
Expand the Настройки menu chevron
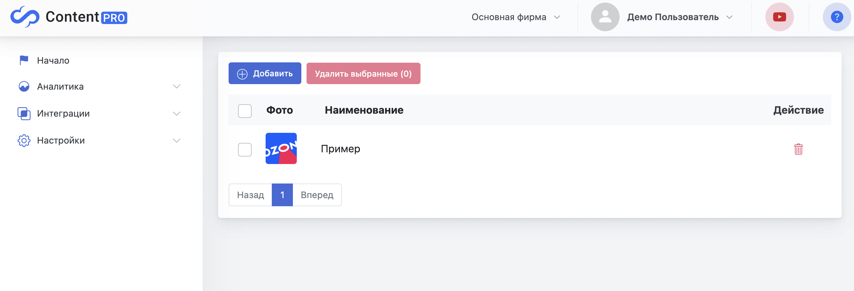[177, 141]
